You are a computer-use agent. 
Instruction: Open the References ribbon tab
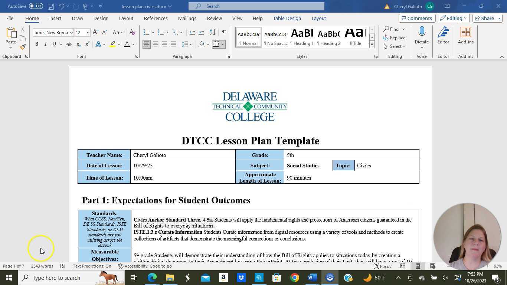[x=156, y=18]
